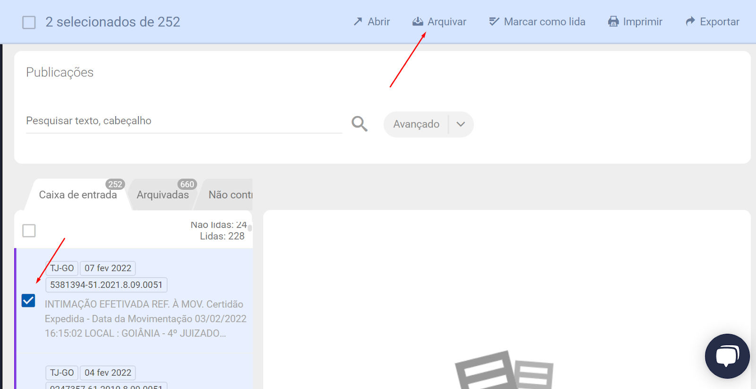The width and height of the screenshot is (756, 389).
Task: Open the Avançado search options
Action: [416, 124]
